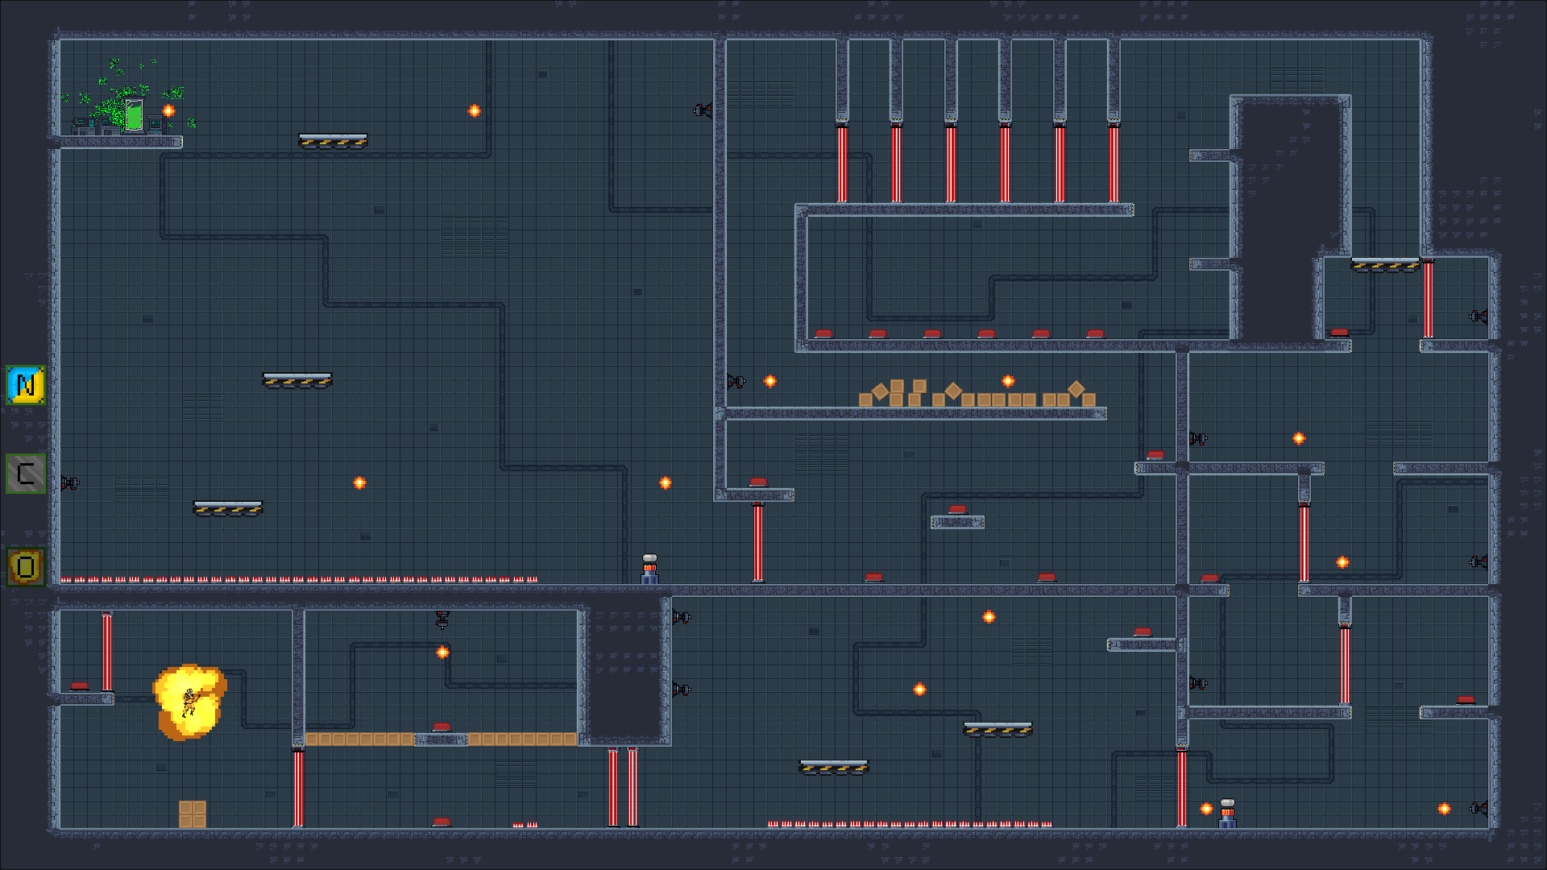Click the orb below the ceiling-mounted turret
This screenshot has height=870, width=1547.
tap(442, 652)
